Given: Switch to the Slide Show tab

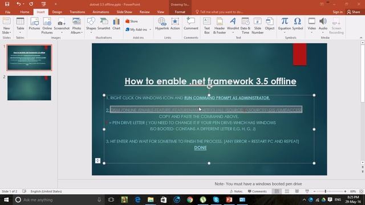Looking at the screenshot, I should 124,12.
